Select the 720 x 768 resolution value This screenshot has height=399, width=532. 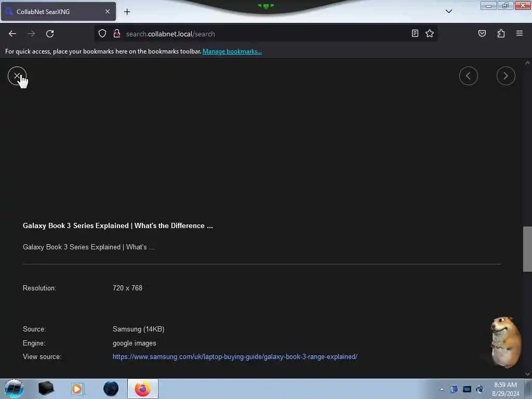(x=128, y=288)
